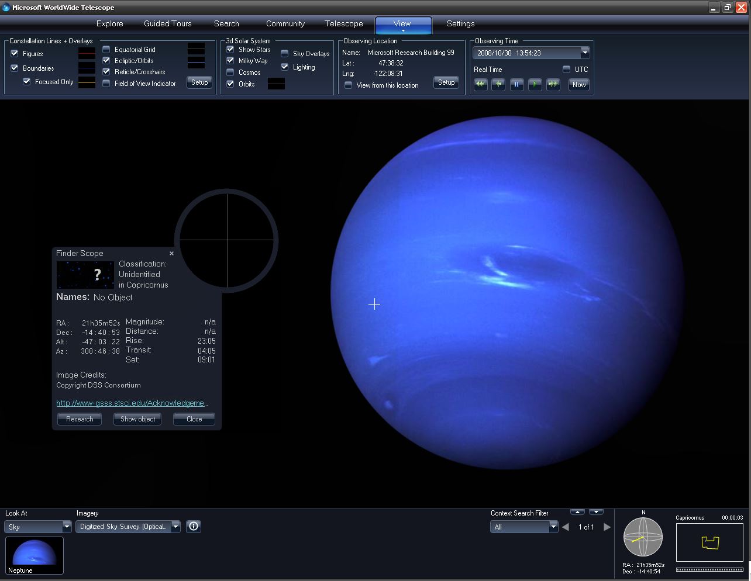Enable Field of View Indicator

(106, 83)
